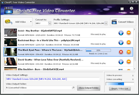
Task: Select 'Ellie Goulding - Burn' file name
Action: pyautogui.click(x=41, y=69)
